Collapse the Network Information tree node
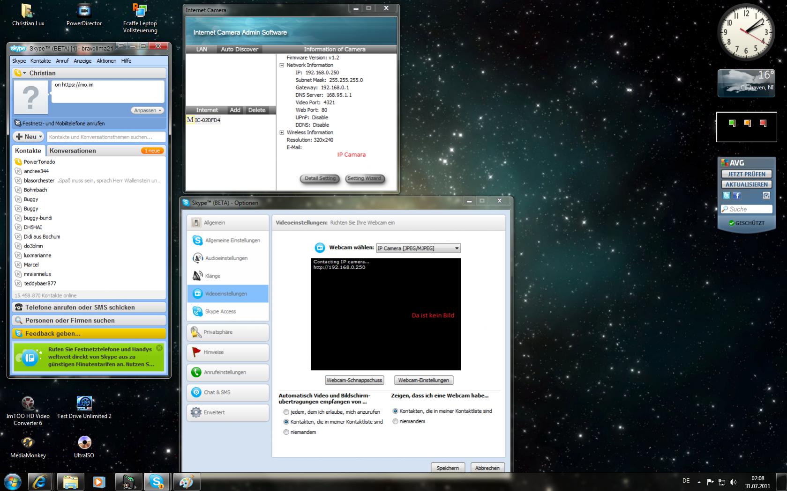 click(x=282, y=65)
